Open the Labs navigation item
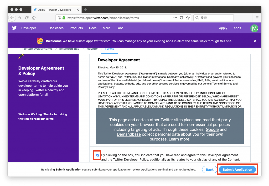The width and height of the screenshot is (269, 186). tap(120, 28)
